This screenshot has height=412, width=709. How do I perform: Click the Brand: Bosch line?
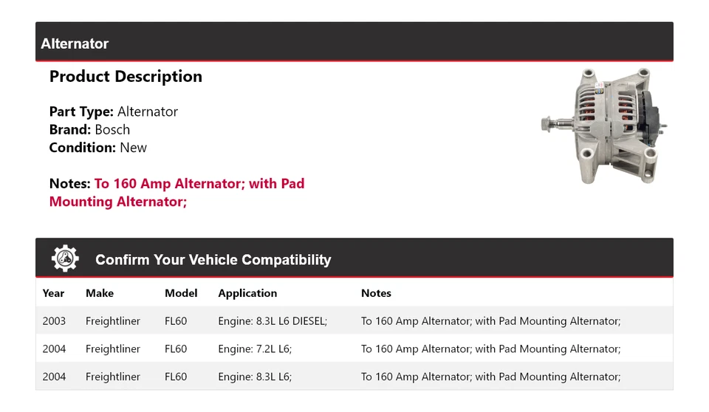coord(89,129)
